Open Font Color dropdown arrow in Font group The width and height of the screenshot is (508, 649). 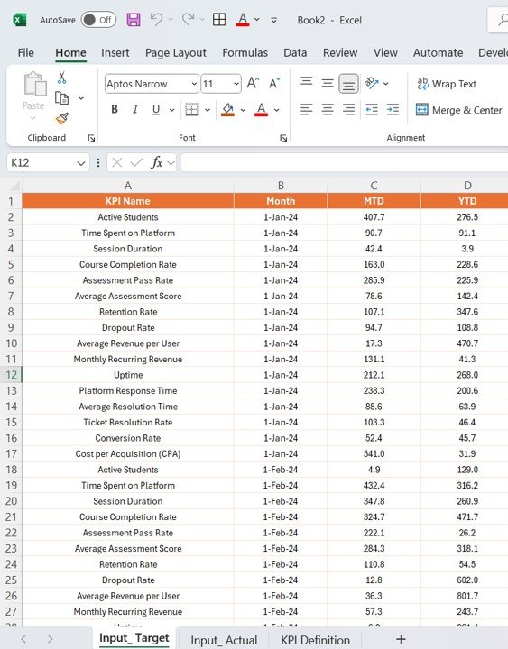pyautogui.click(x=276, y=110)
